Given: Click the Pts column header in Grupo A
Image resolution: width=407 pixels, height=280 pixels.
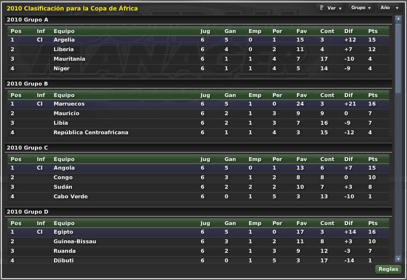Looking at the screenshot, I should click(x=373, y=31).
